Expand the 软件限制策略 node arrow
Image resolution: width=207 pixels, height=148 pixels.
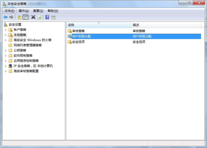pyautogui.click(x=6, y=56)
